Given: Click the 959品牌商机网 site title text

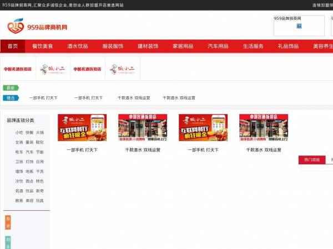Looking at the screenshot, I should pos(47,27).
